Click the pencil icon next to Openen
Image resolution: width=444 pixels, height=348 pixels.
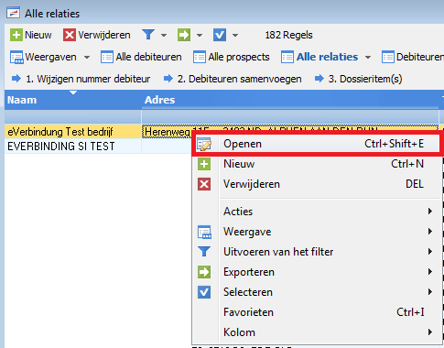pos(204,144)
